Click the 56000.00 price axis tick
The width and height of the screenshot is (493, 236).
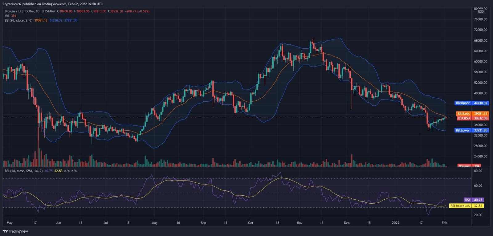[x=481, y=72]
